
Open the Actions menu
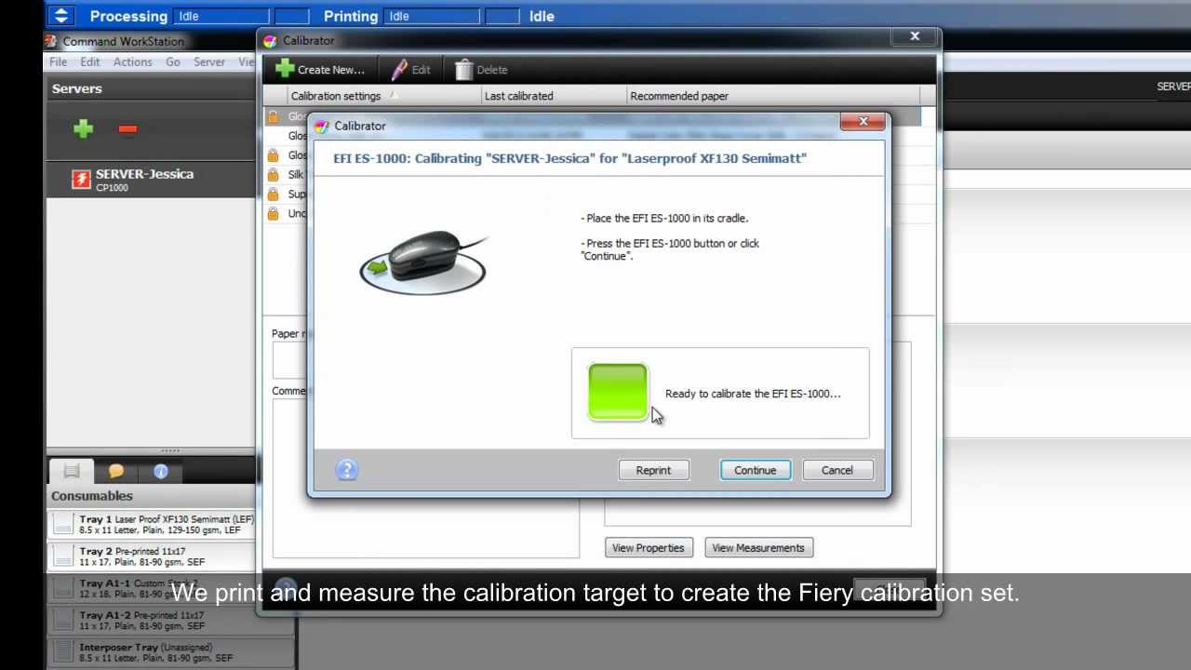132,61
